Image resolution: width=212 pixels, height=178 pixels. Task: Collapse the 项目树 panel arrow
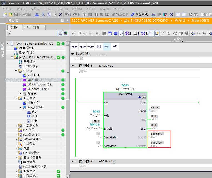pos(67,21)
